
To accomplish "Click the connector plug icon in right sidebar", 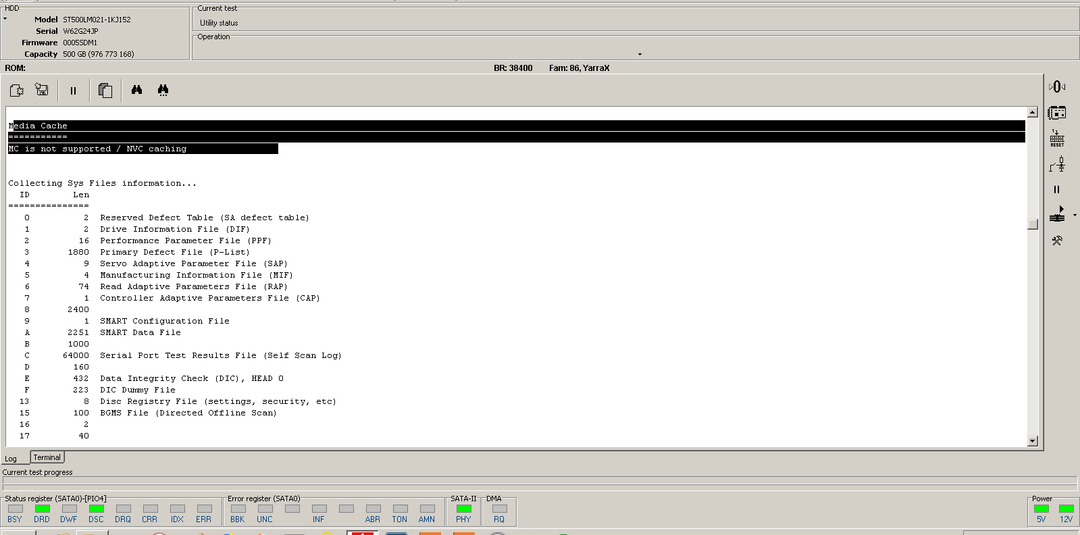I will [x=1057, y=164].
